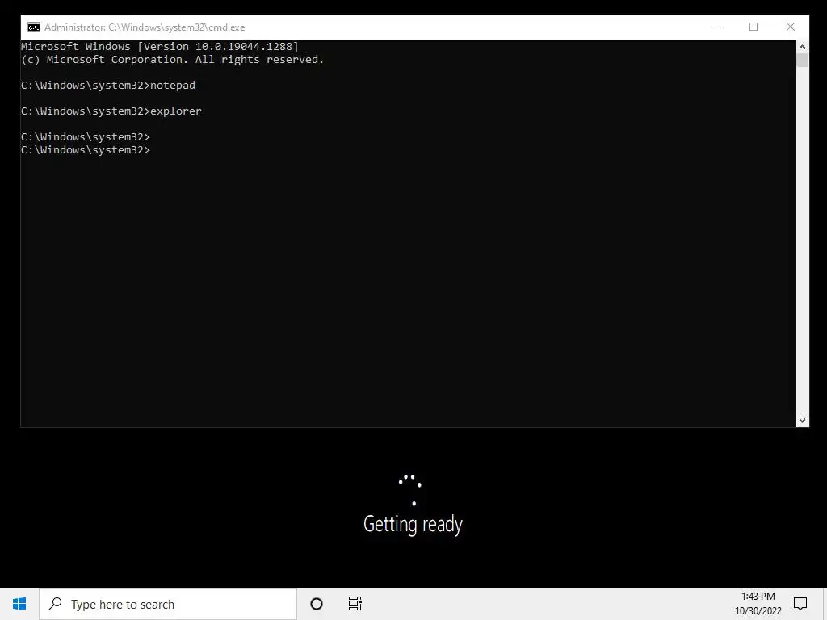Click the scrollbar down arrow in cmd window

click(x=802, y=420)
